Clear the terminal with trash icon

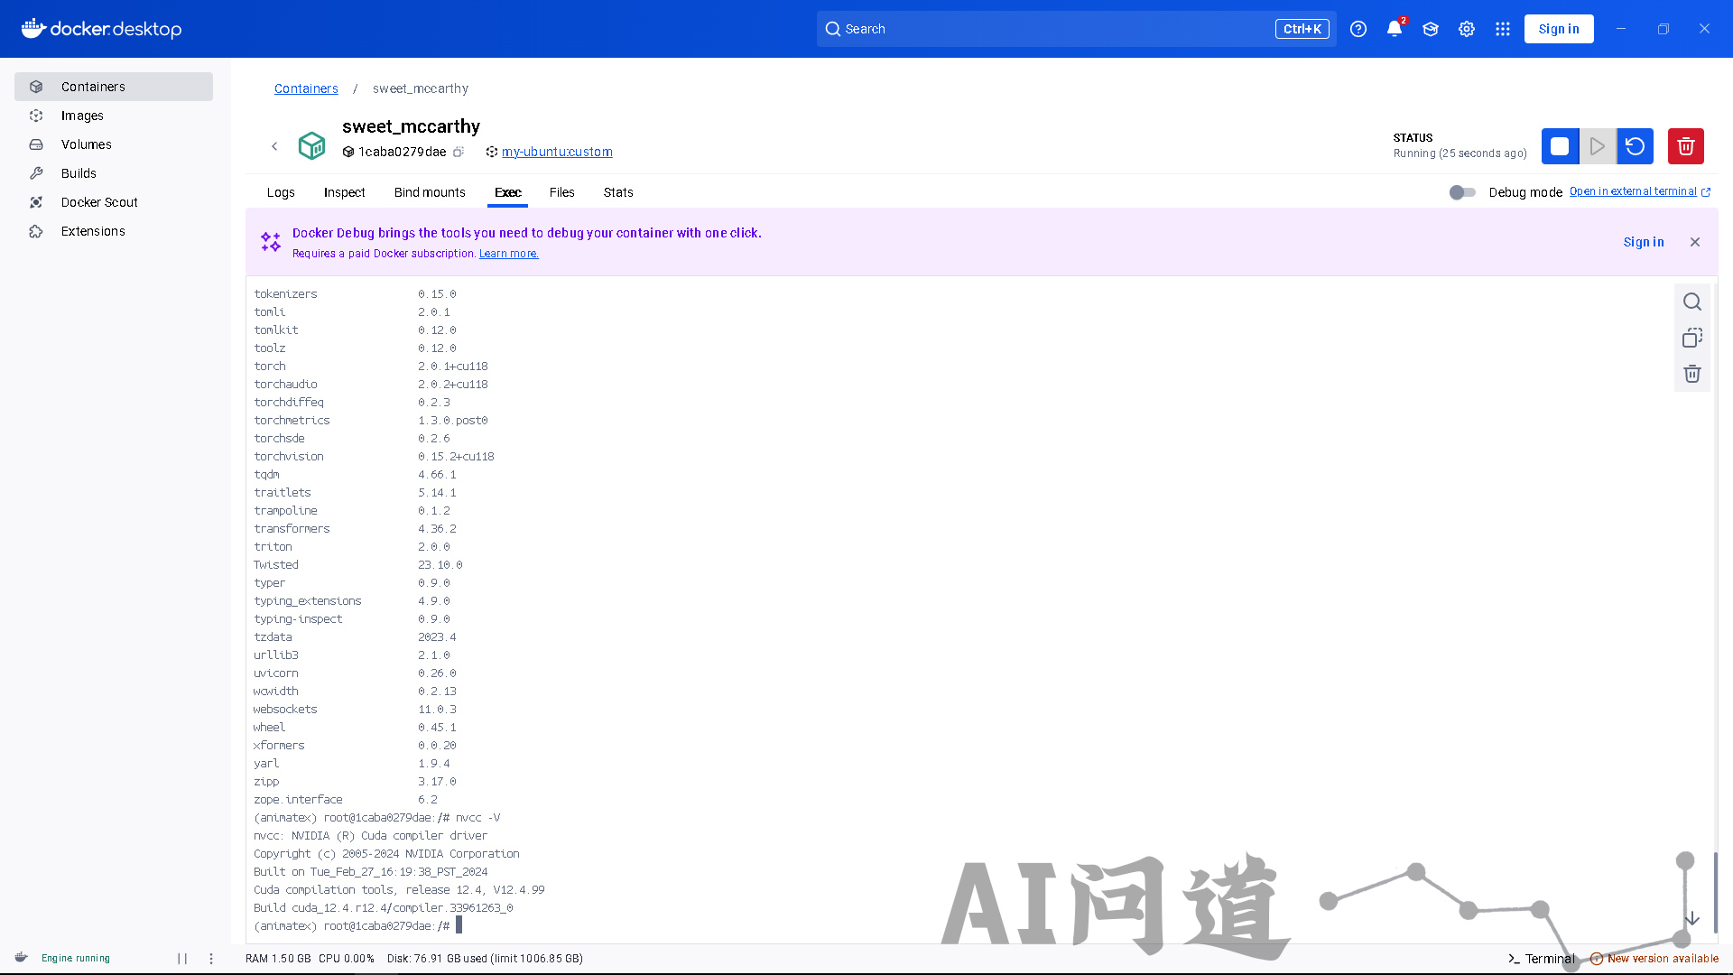(x=1692, y=374)
